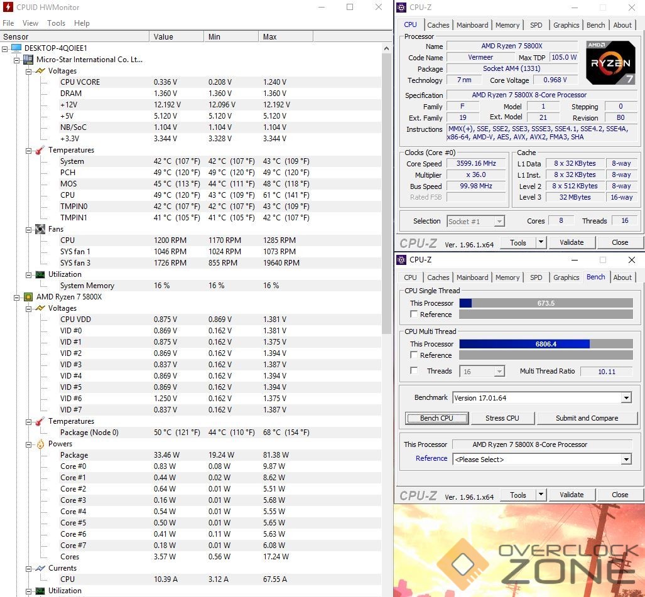This screenshot has width=645, height=597.
Task: Click the DESKTOP-4QOIEE1 computer icon
Action: coord(16,48)
